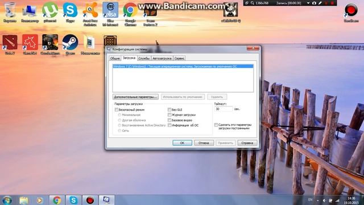Launch uTorrent from the desktop
Viewport: 364px width, 205px height.
[x=50, y=12]
